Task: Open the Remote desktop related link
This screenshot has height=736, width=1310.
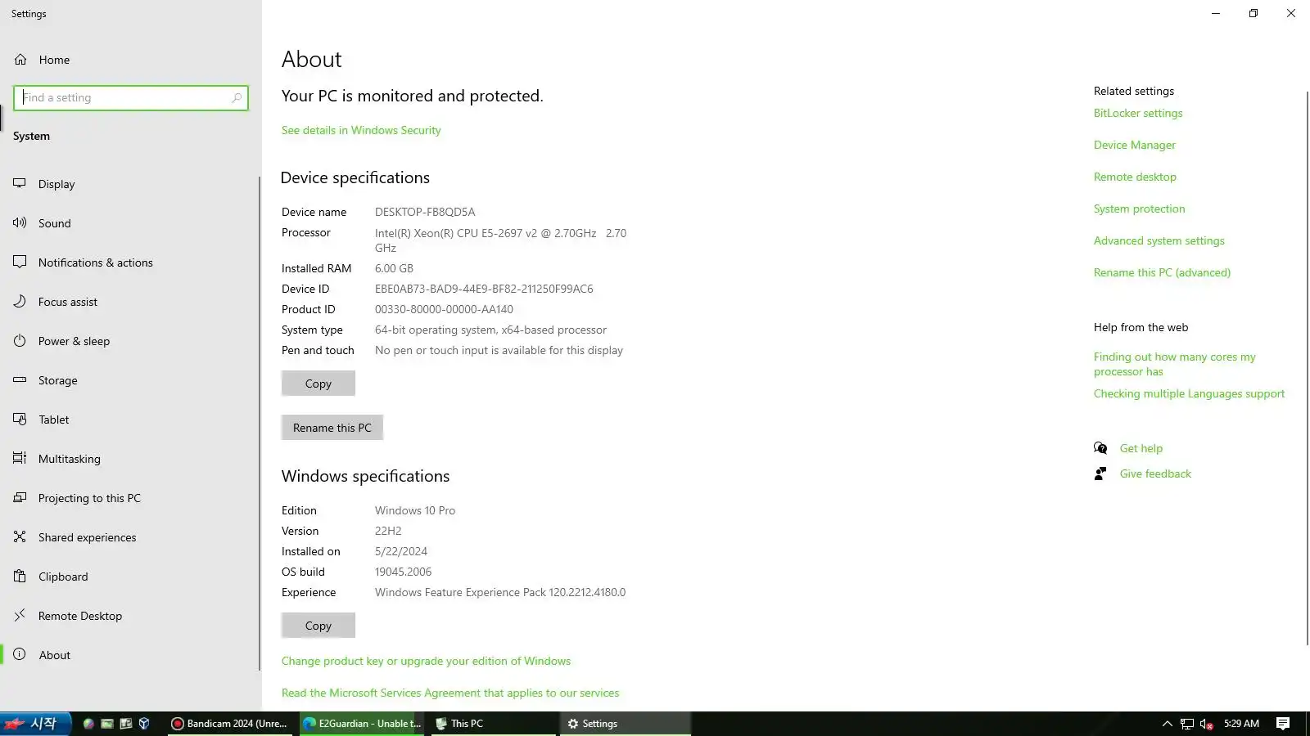Action: click(x=1135, y=177)
